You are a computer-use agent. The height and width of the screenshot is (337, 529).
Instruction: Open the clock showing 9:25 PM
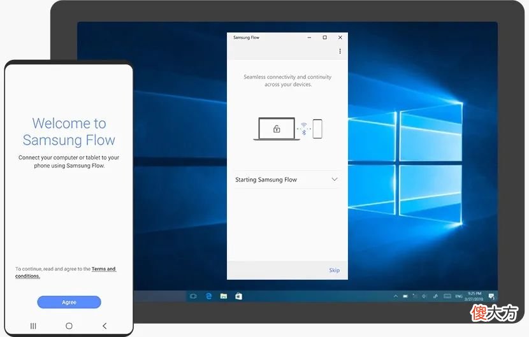[x=474, y=296]
